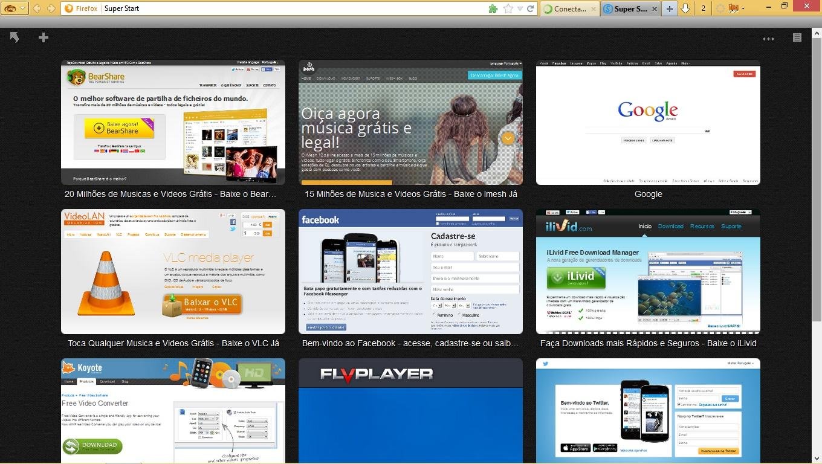Open the FLV Player thumbnail

[x=410, y=411]
